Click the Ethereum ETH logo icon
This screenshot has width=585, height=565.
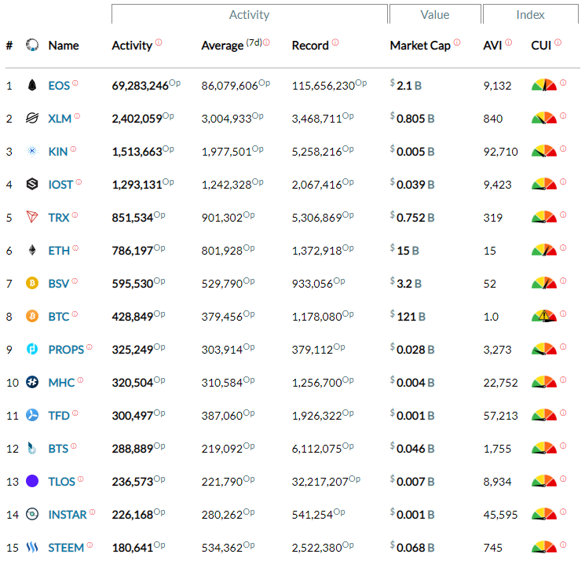pos(32,251)
